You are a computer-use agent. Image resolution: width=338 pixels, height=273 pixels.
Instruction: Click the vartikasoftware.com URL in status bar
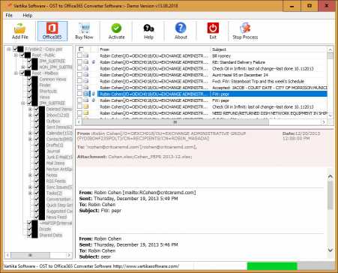tap(146, 266)
